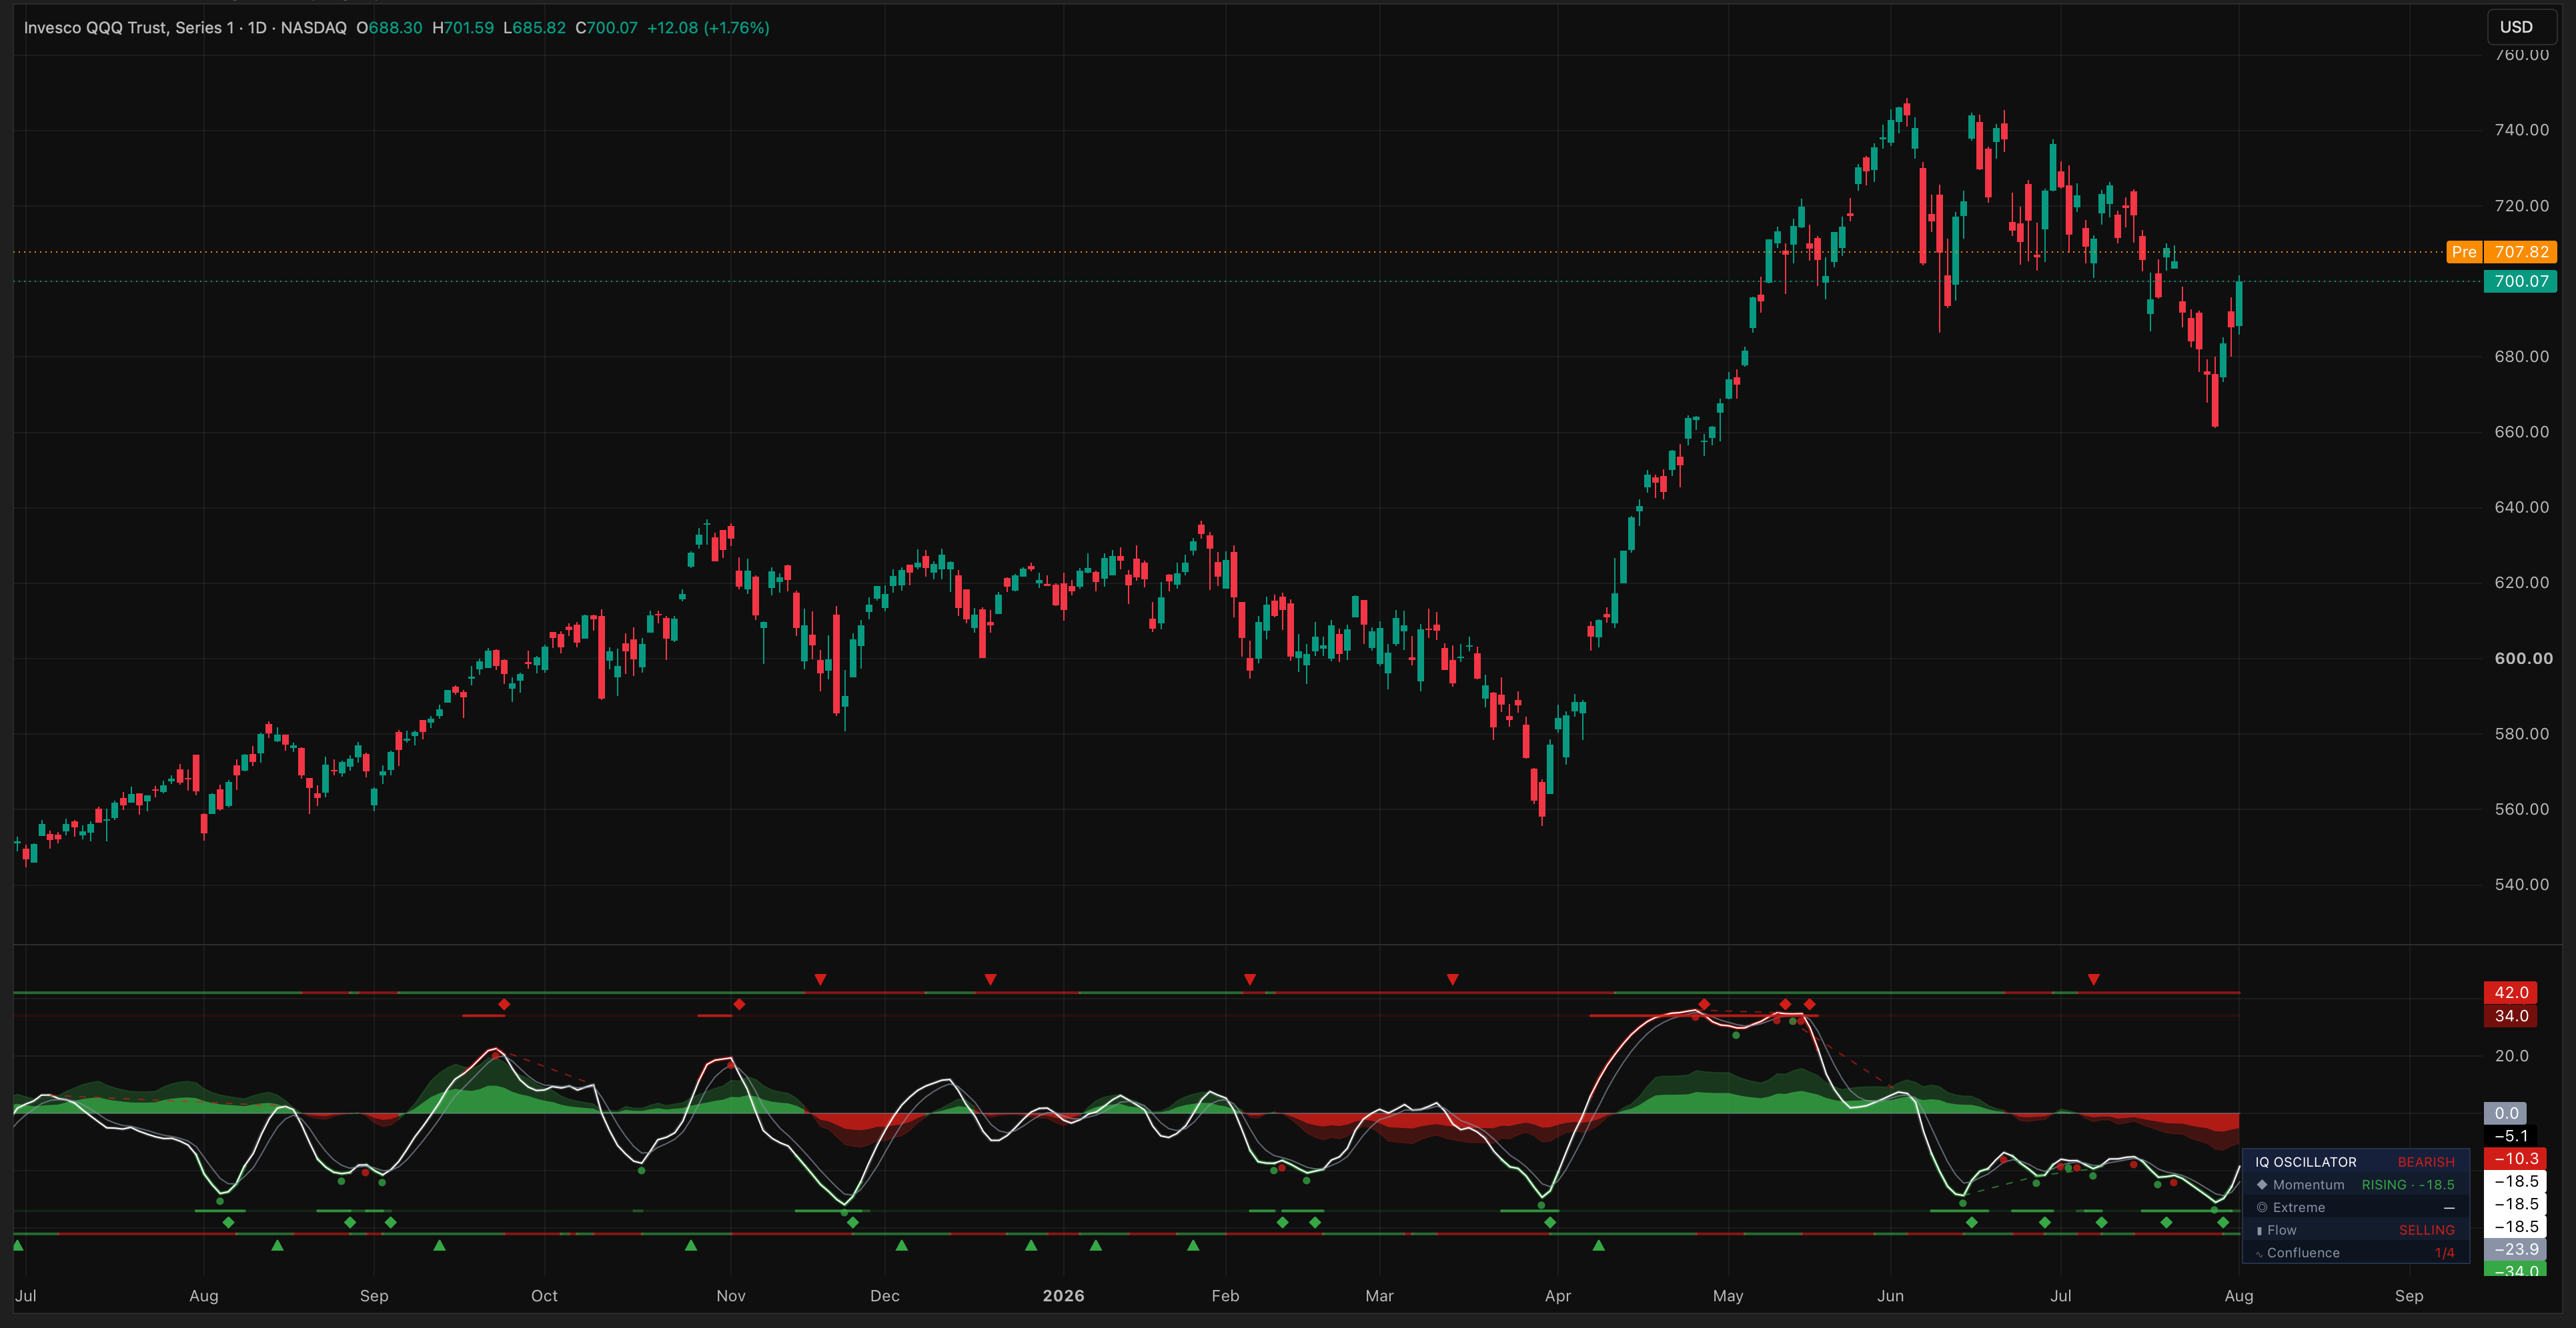Click the Flow row label
The height and width of the screenshot is (1328, 2576).
tap(2281, 1231)
